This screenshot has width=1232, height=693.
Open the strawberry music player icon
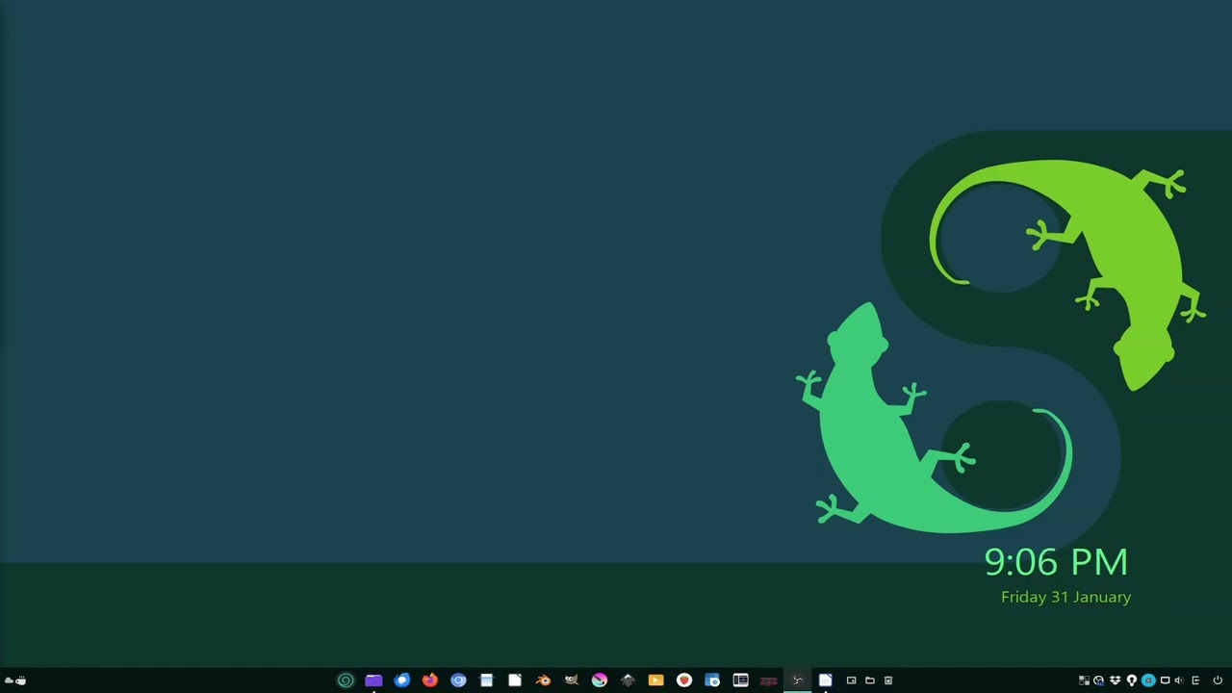point(684,680)
